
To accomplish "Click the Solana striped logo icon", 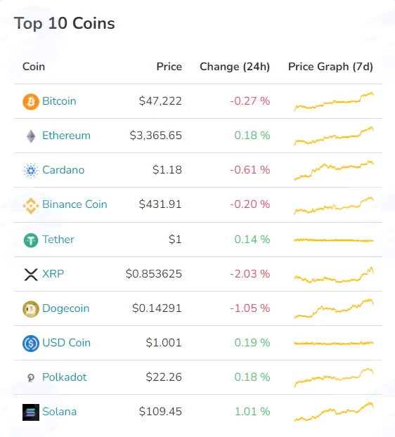I will (x=31, y=412).
